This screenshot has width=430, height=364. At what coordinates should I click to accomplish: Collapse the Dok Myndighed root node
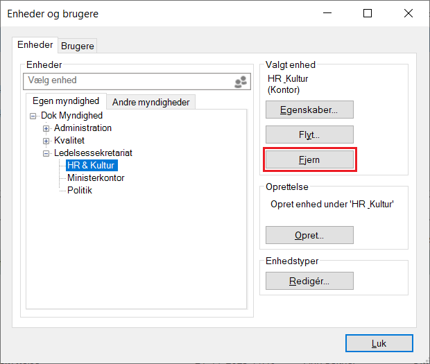point(33,116)
